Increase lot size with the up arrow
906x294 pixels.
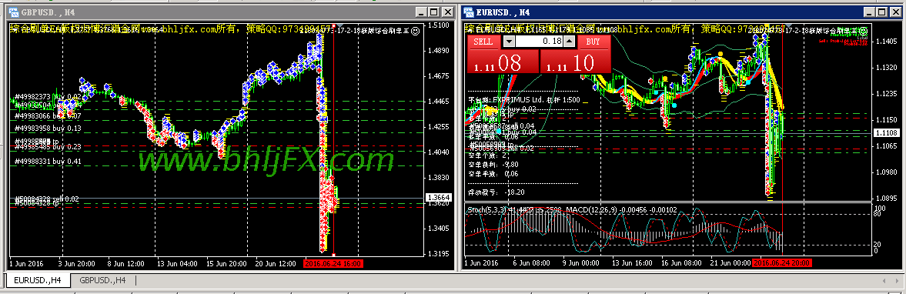[x=569, y=42]
